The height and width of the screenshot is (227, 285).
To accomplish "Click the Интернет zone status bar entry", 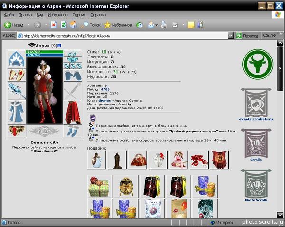I will point(222,222).
